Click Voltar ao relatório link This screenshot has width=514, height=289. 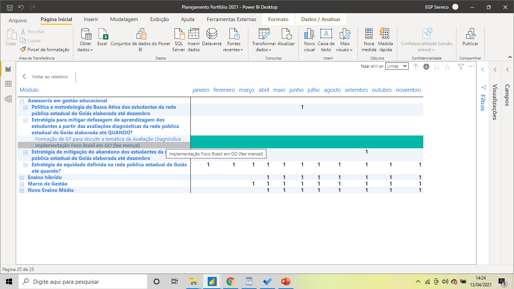(46, 77)
